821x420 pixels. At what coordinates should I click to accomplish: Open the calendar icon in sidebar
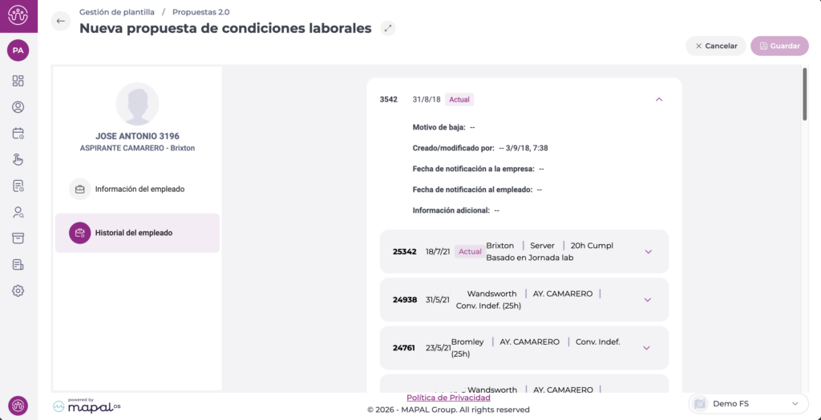pos(18,134)
